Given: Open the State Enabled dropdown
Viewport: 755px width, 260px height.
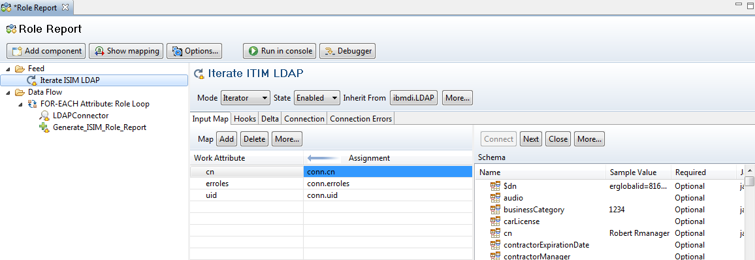Looking at the screenshot, I should pos(317,98).
